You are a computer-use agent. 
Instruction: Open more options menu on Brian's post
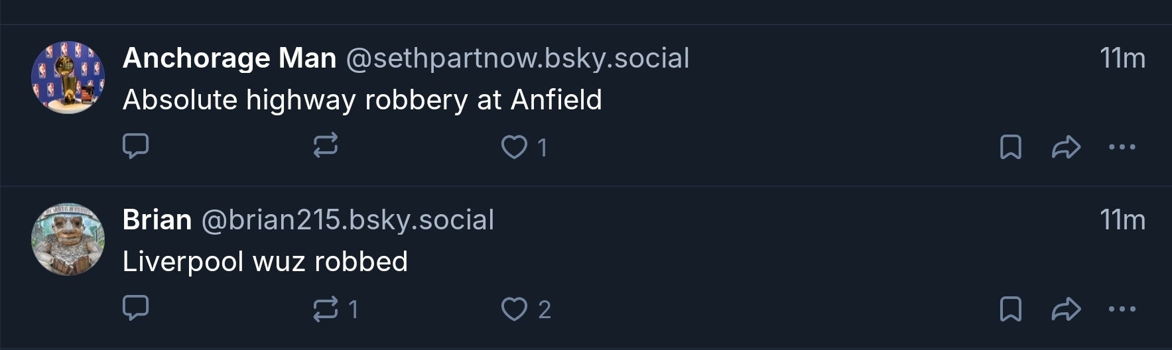[x=1122, y=309]
